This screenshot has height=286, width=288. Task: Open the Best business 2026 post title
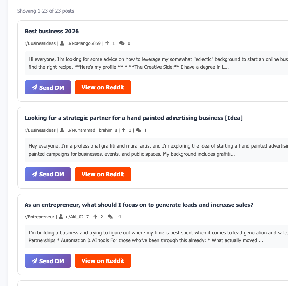pos(52,31)
